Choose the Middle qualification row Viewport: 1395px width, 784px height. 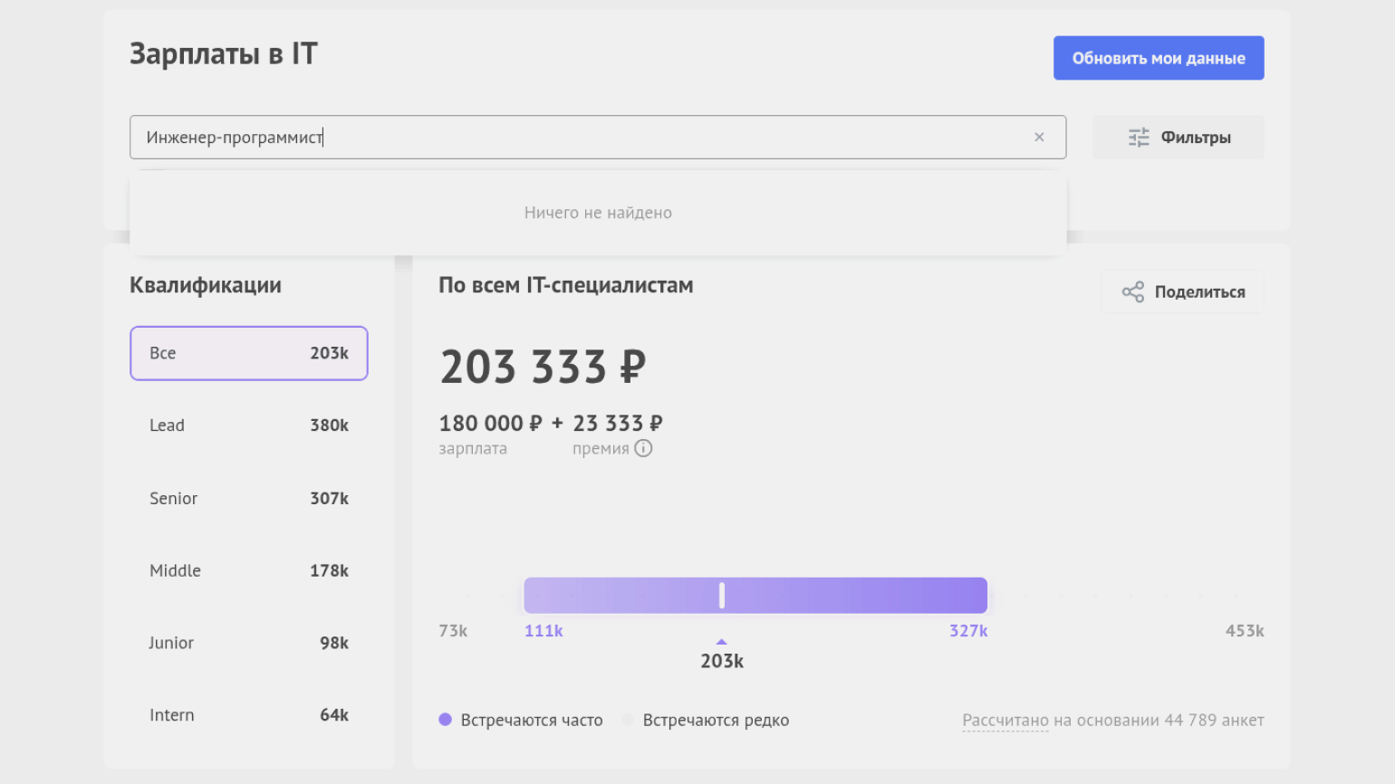click(x=248, y=570)
